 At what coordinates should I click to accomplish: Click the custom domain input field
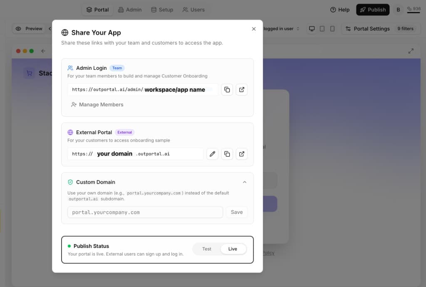[145, 212]
